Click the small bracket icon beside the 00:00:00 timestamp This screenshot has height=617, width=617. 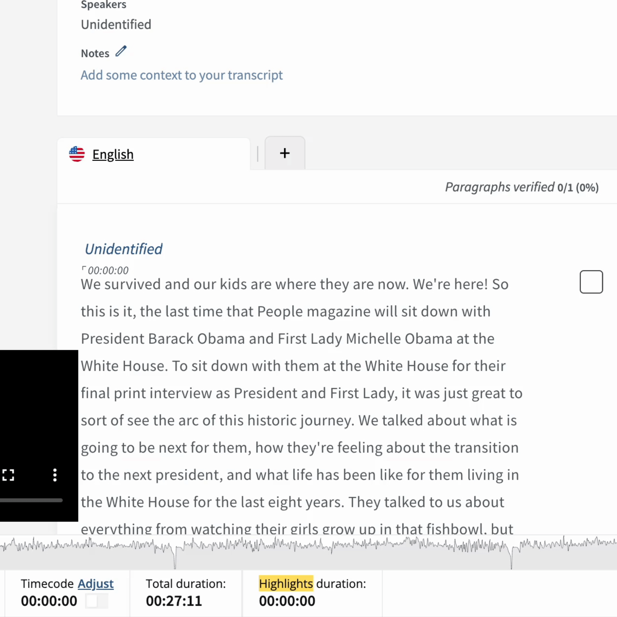pyautogui.click(x=84, y=268)
